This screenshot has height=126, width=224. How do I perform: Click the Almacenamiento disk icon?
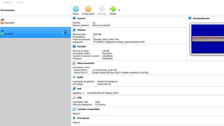pyautogui.click(x=74, y=63)
